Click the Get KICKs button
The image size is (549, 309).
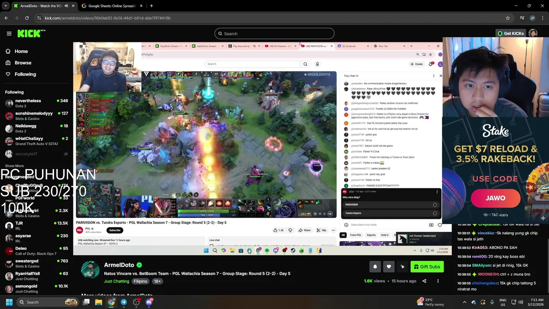510,33
